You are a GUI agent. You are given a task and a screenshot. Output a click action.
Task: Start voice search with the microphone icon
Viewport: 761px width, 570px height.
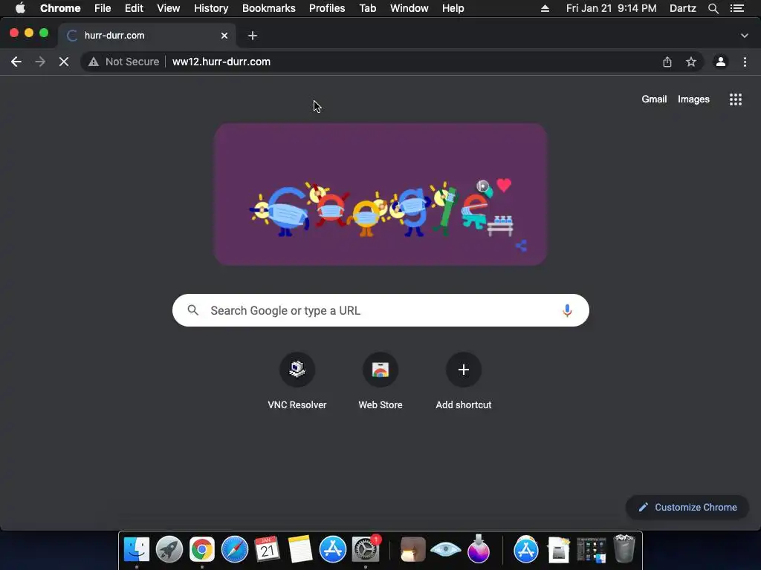(x=567, y=310)
